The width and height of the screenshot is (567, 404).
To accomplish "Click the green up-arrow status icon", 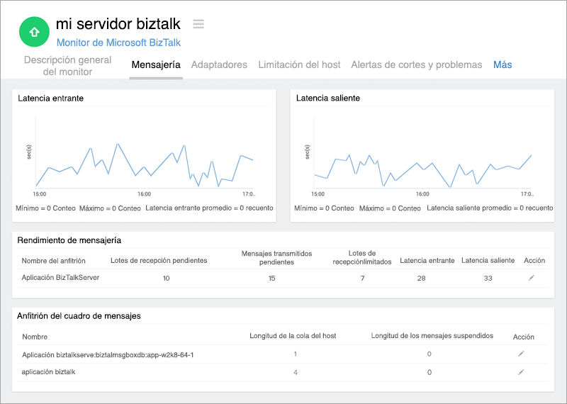I will 33,32.
